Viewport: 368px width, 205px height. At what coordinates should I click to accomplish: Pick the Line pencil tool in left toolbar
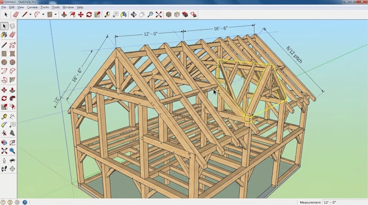click(4, 45)
